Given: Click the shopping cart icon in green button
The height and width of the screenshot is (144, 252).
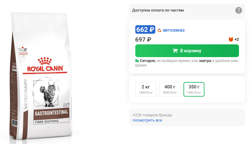Looking at the screenshot, I should point(175,51).
